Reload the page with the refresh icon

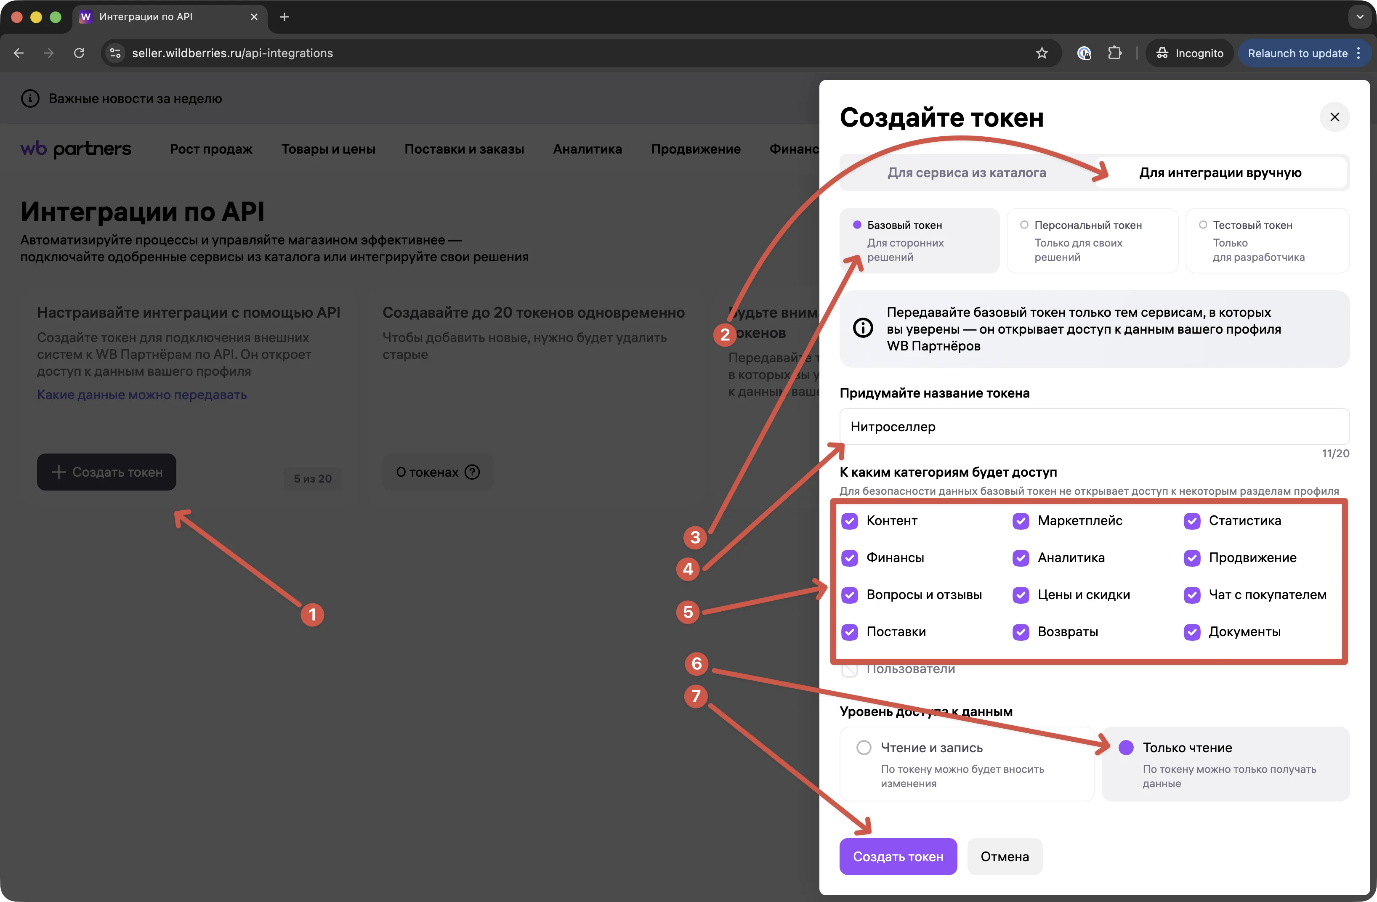tap(79, 53)
